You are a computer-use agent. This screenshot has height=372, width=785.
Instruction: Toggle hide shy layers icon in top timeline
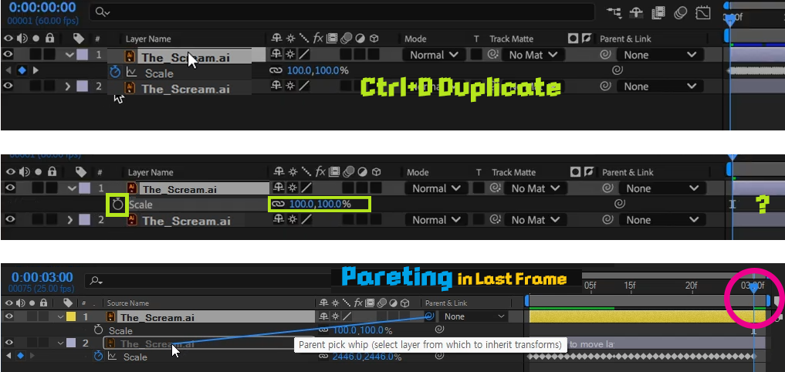click(x=636, y=12)
